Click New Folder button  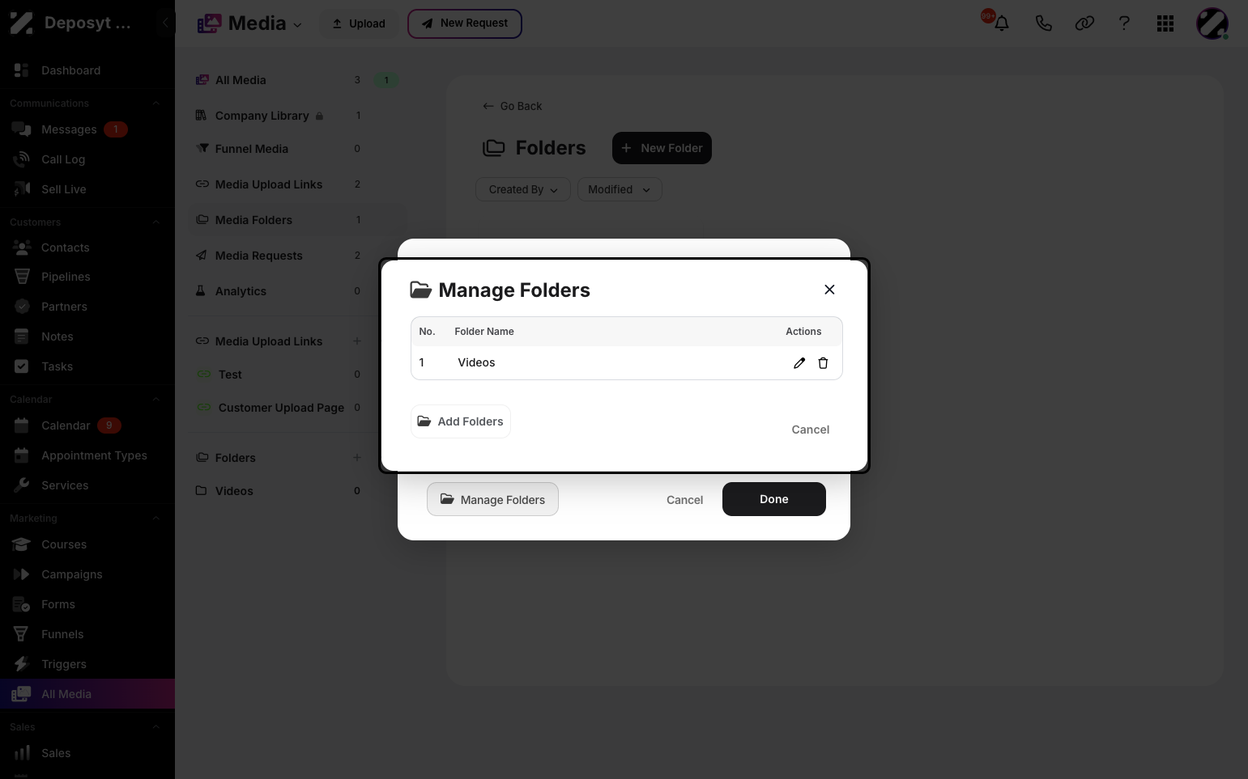click(x=662, y=148)
